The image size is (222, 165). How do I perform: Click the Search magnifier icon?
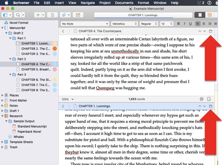[18, 15]
